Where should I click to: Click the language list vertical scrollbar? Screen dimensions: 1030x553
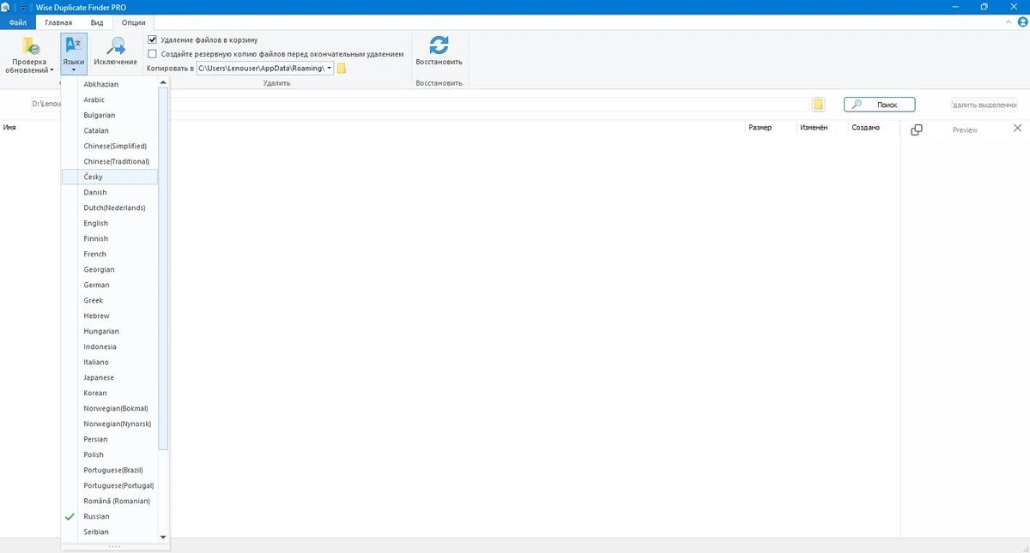[x=163, y=270]
